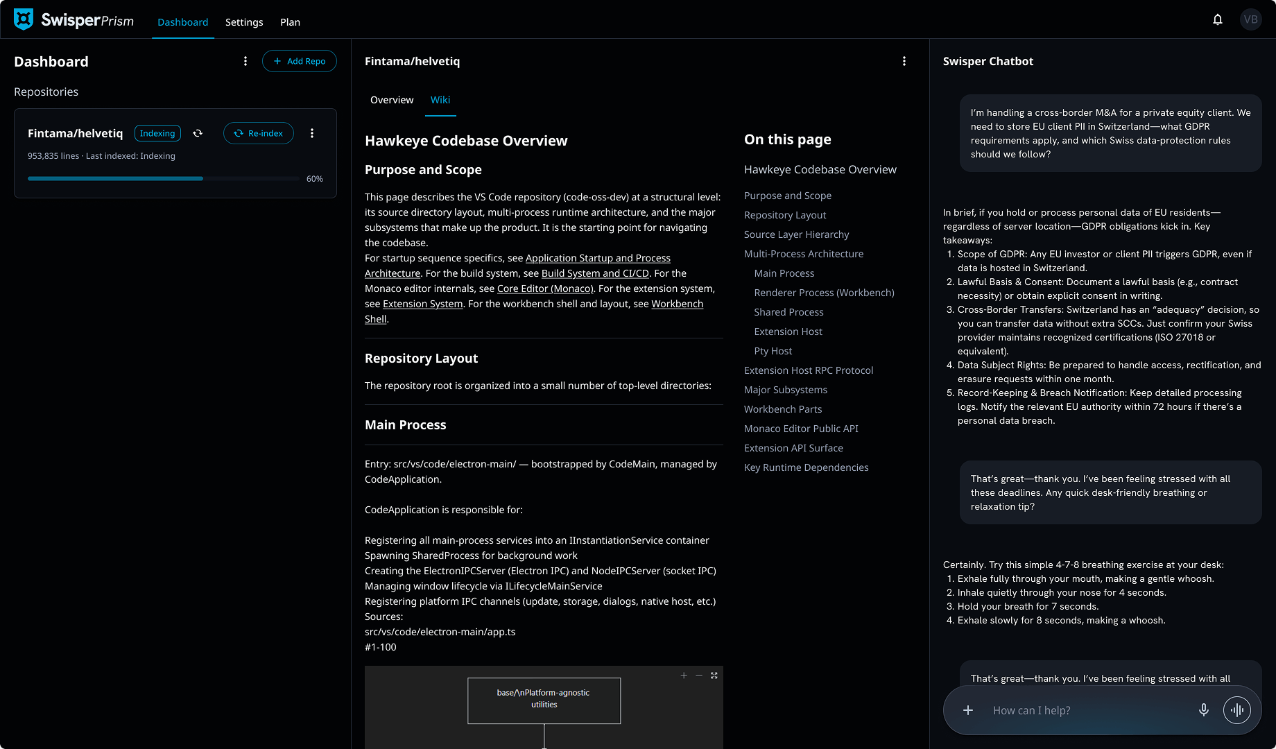The height and width of the screenshot is (749, 1276).
Task: Click the Swisper Prism logo icon
Action: (23, 19)
